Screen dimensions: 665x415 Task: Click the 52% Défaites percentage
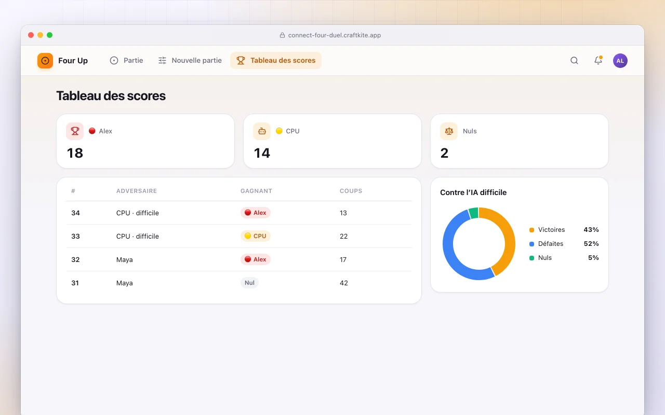tap(591, 244)
